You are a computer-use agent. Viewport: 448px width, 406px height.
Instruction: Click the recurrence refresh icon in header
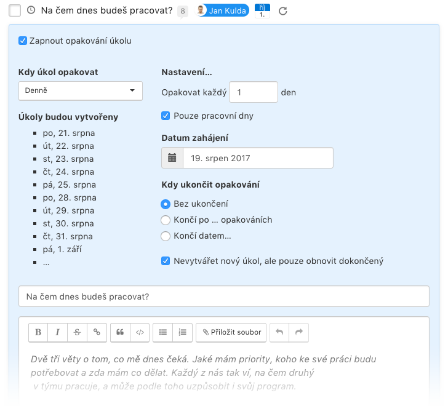(x=283, y=11)
